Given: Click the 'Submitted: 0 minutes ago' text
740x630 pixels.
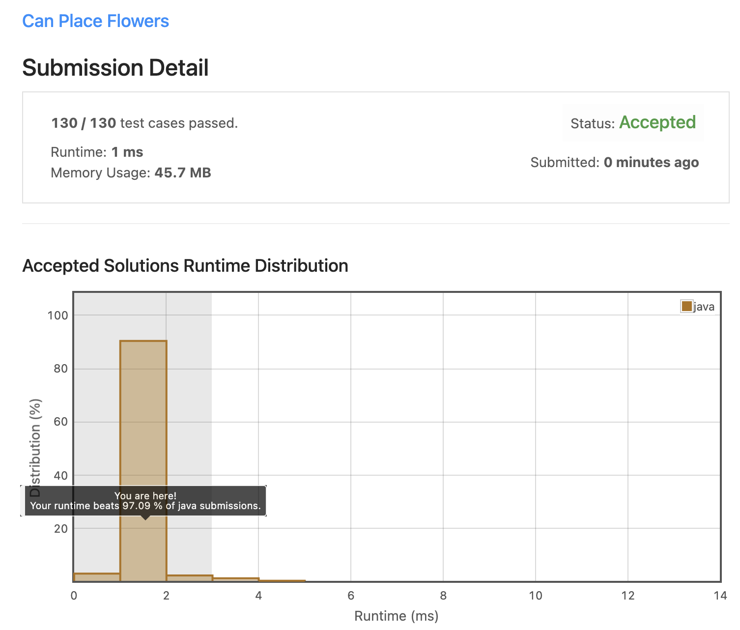Looking at the screenshot, I should coord(615,162).
